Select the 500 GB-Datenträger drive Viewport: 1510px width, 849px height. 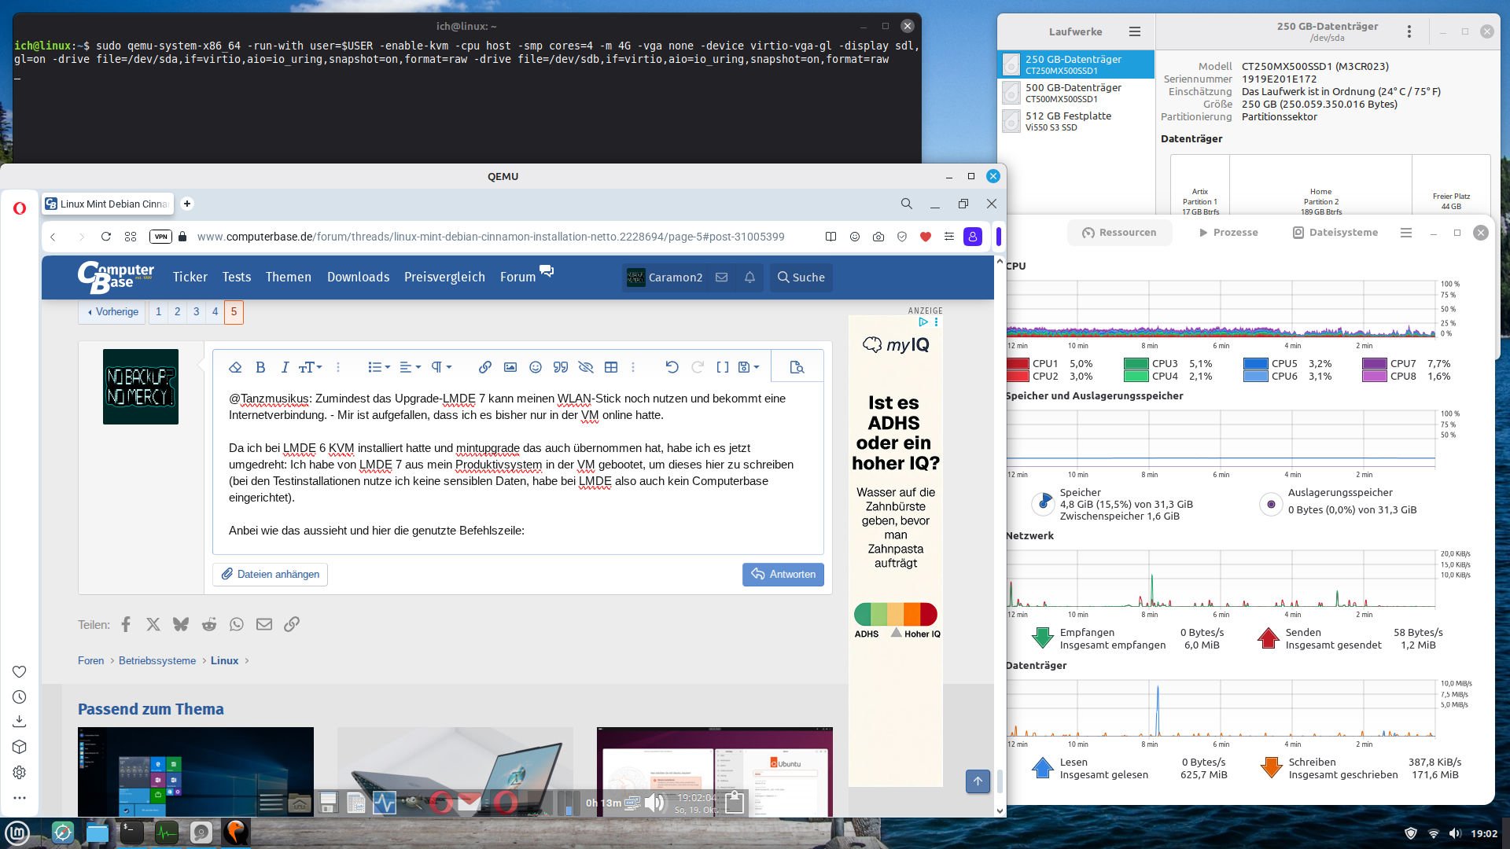[1074, 93]
